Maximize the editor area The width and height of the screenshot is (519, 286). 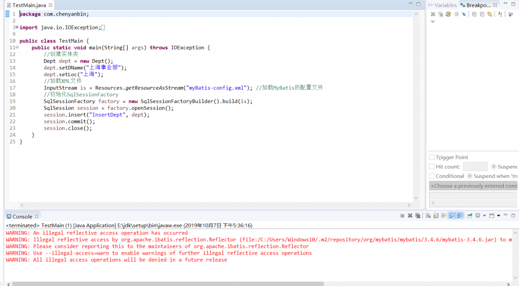[418, 4]
